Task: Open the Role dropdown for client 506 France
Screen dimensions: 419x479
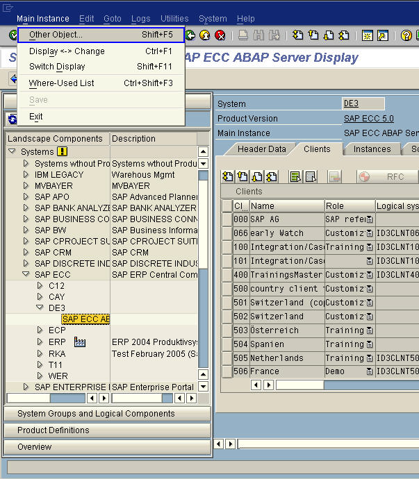Action: point(370,371)
